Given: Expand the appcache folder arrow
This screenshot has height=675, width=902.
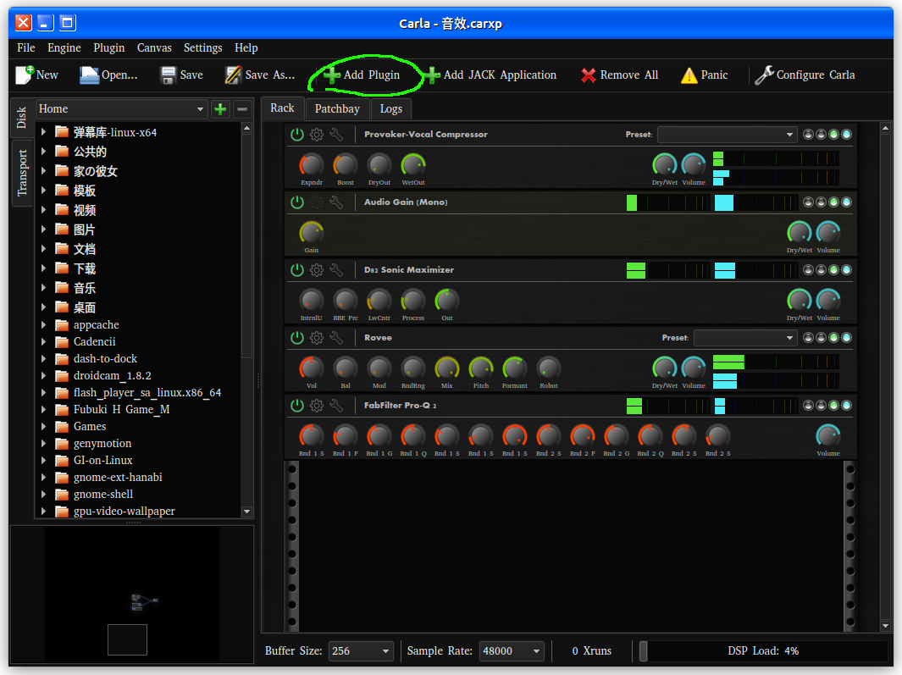Looking at the screenshot, I should pyautogui.click(x=44, y=325).
